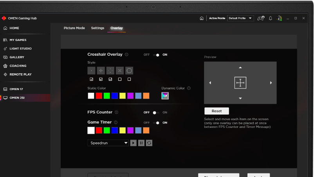Viewport: 314px width, 177px height.
Task: Click the home icon in title bar
Action: point(202,18)
